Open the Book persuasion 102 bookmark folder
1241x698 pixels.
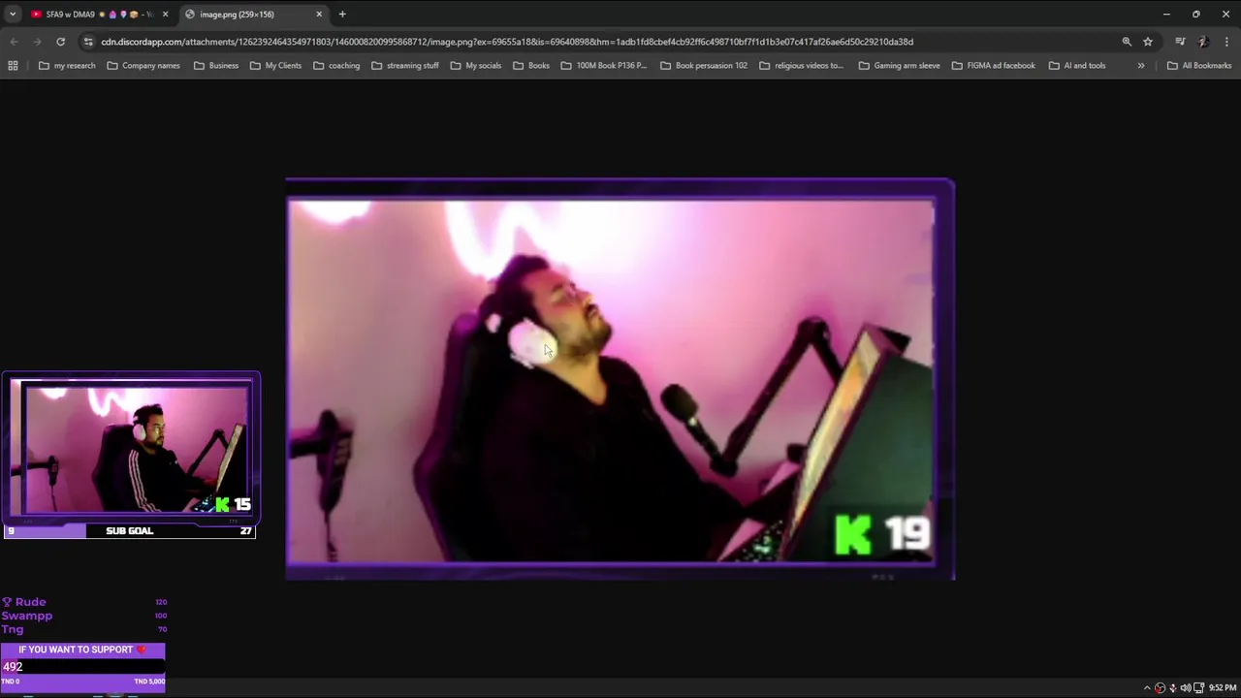coord(704,66)
